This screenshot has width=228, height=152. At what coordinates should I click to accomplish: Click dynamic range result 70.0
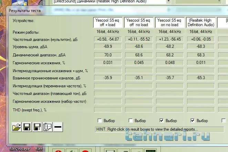coord(108,55)
